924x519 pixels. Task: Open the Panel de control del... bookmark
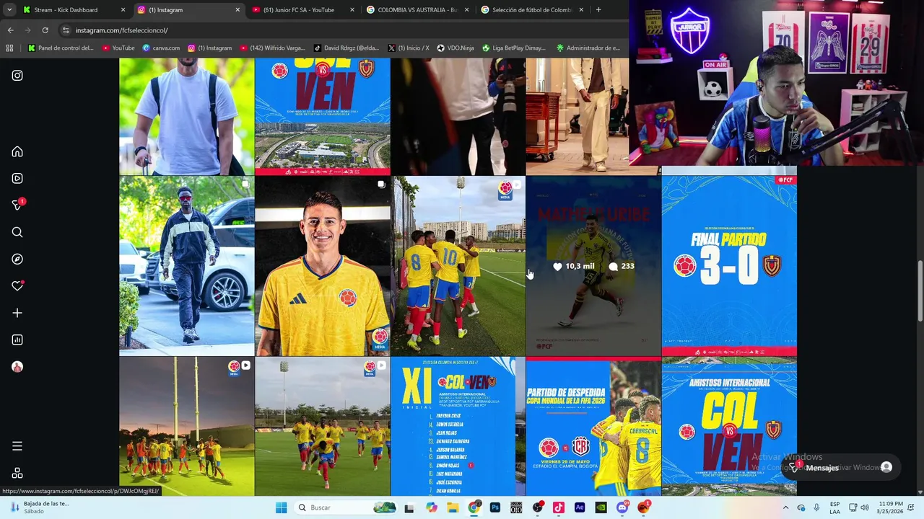click(61, 48)
